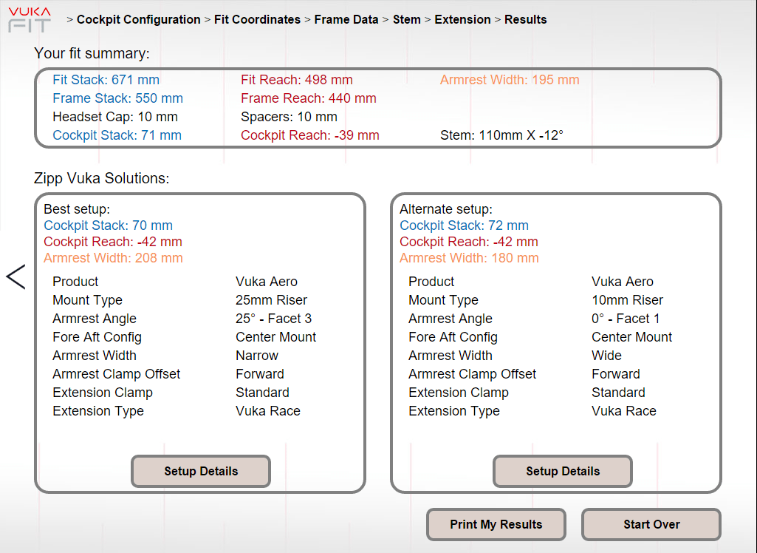Click 'Spacers: 10 mm' text

coord(289,117)
